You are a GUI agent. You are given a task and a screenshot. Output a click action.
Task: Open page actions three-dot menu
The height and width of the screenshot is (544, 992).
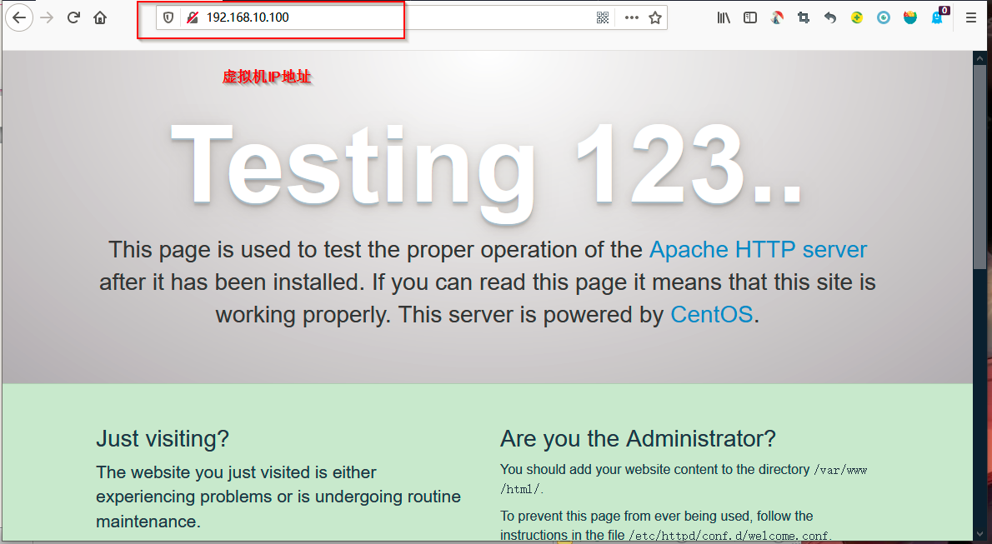coord(631,17)
